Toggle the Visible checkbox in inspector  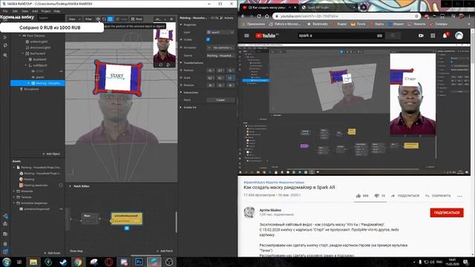point(208,39)
